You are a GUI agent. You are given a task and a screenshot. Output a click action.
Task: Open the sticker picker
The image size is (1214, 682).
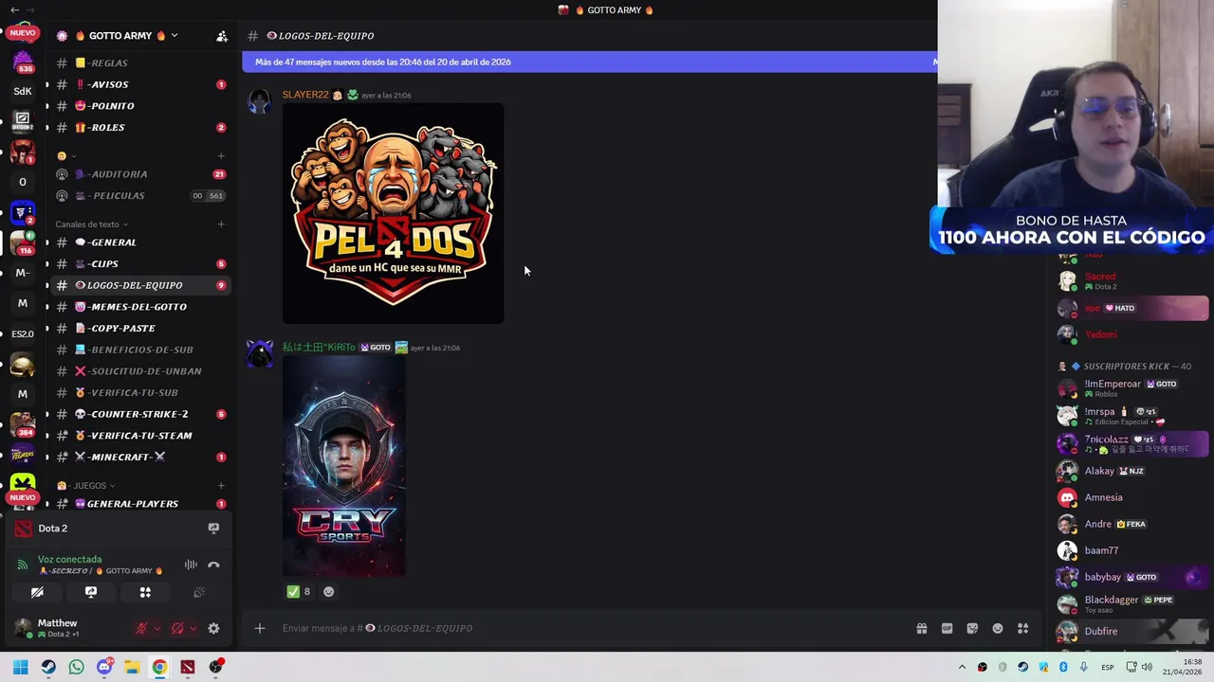coord(972,628)
